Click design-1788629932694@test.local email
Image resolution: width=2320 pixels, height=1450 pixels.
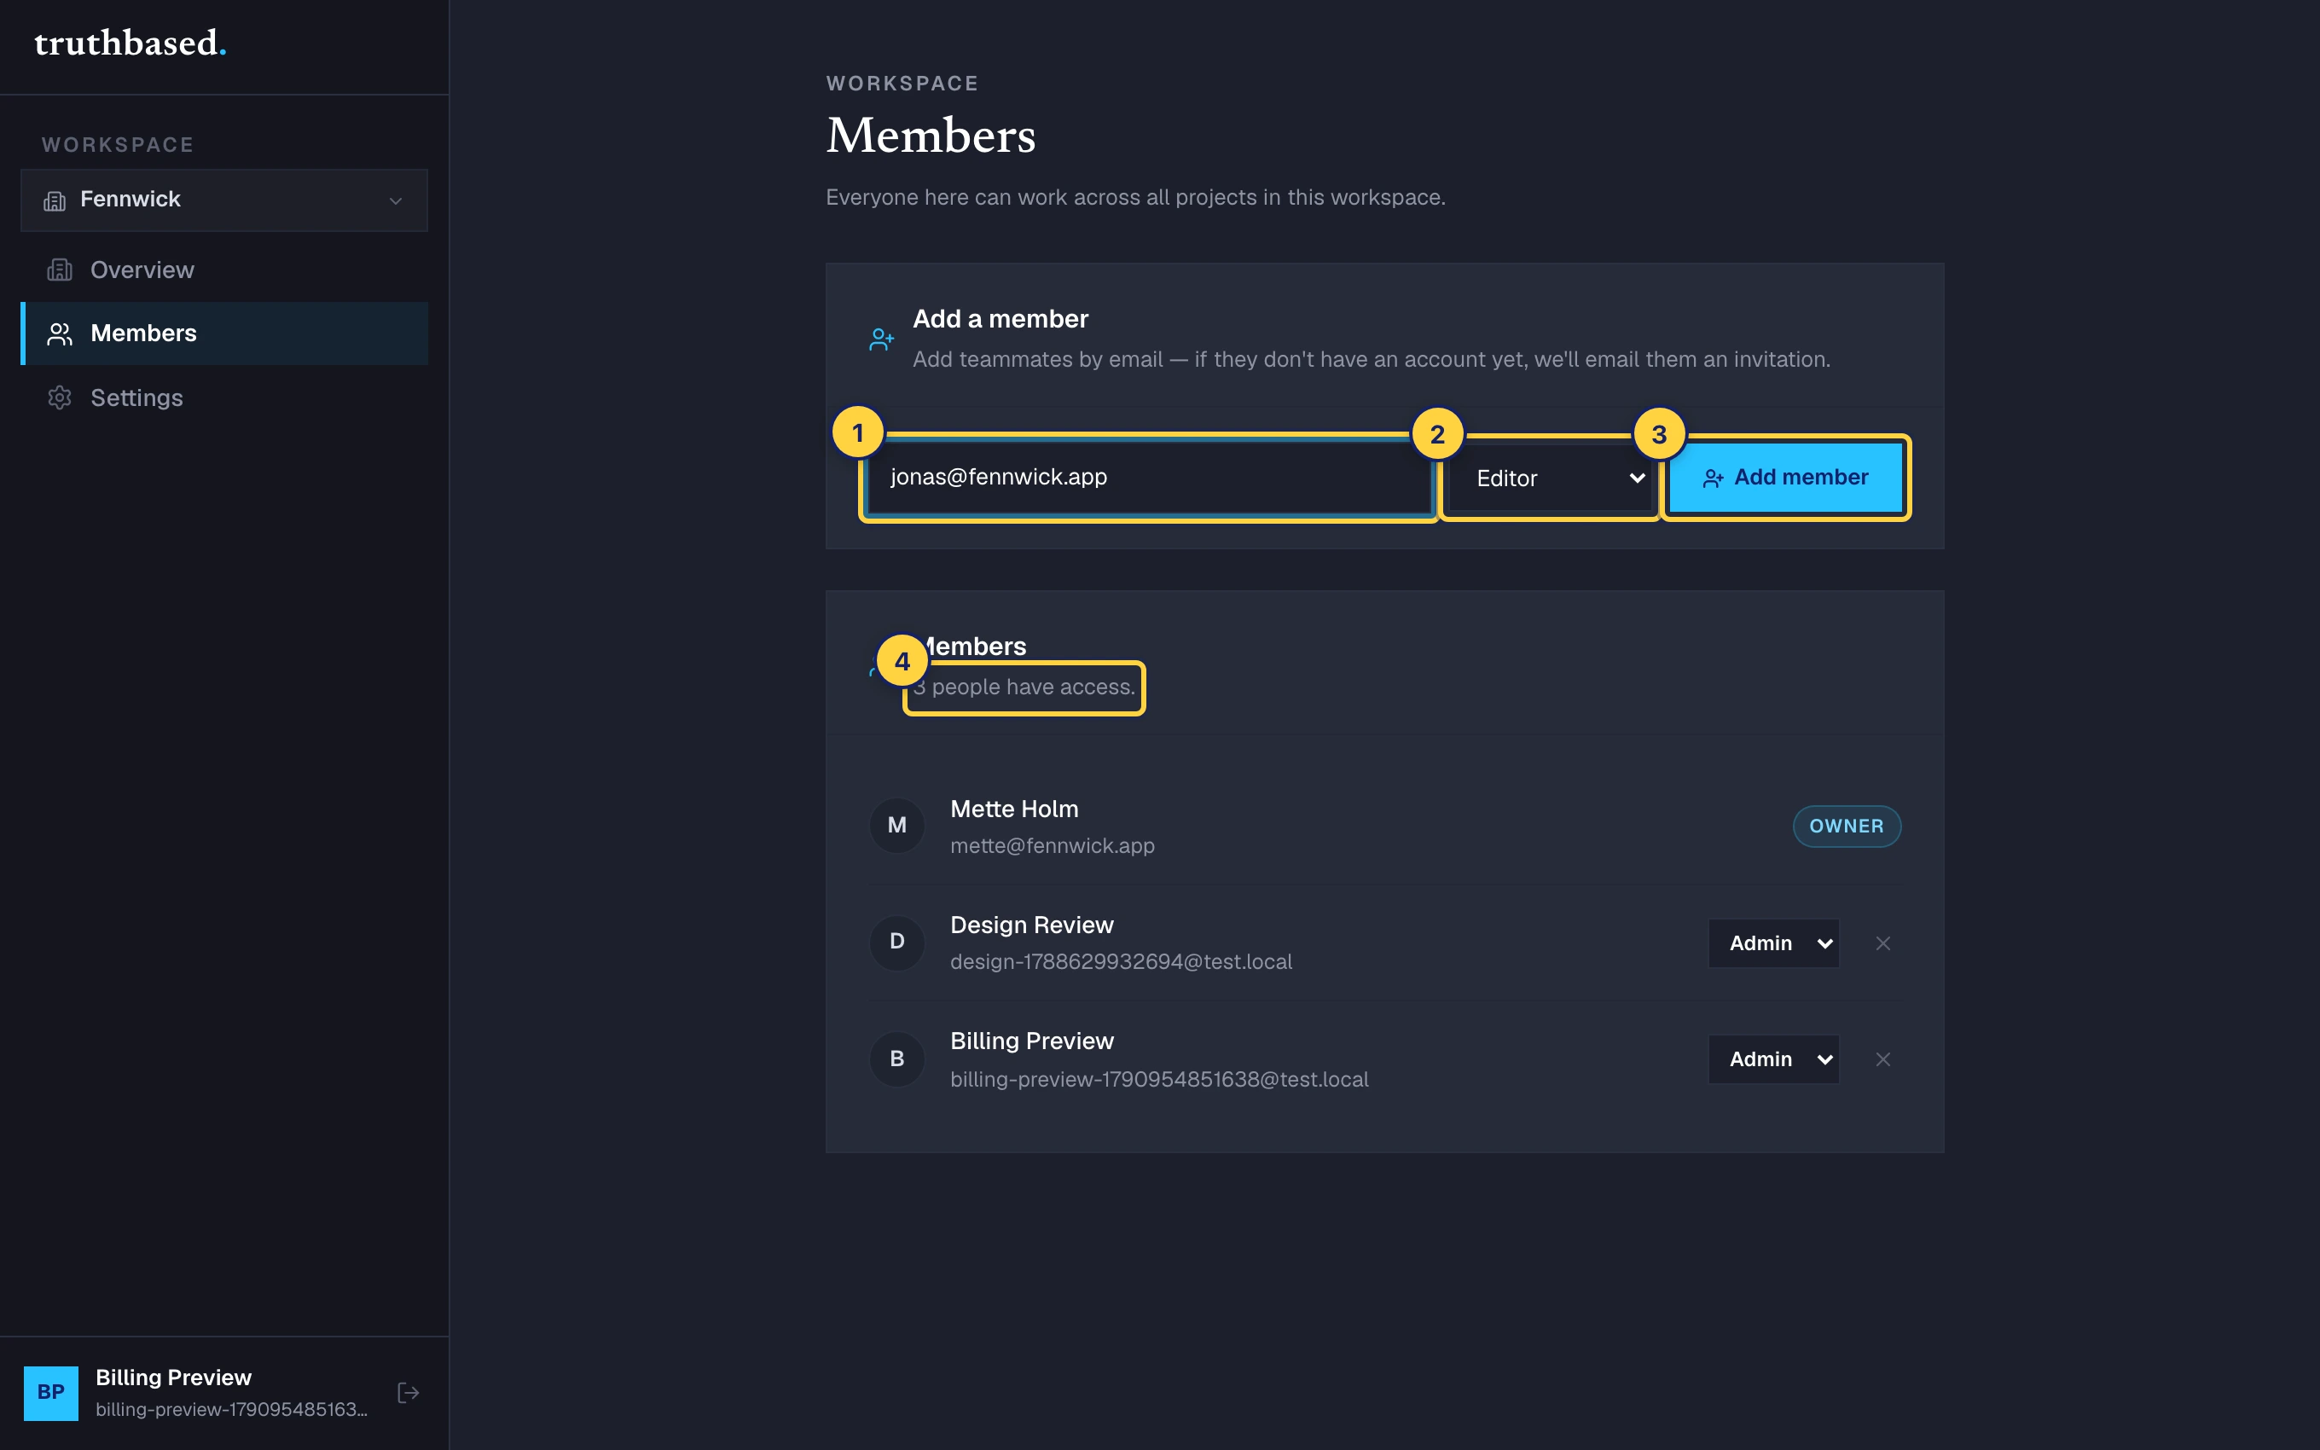coord(1121,962)
